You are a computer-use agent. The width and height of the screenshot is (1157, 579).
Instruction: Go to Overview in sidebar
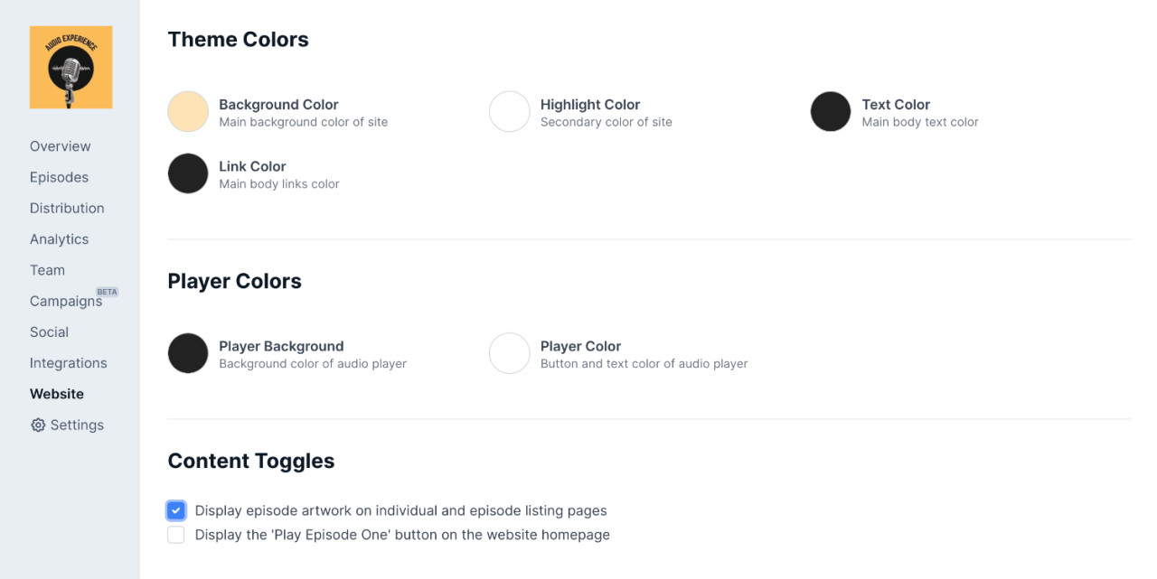point(60,146)
